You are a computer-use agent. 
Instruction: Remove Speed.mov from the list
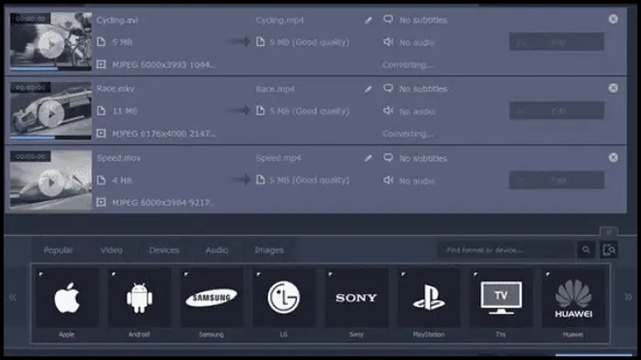coord(613,157)
